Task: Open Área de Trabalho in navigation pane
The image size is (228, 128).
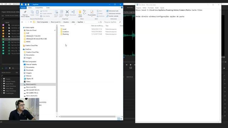Action: click(x=31, y=64)
